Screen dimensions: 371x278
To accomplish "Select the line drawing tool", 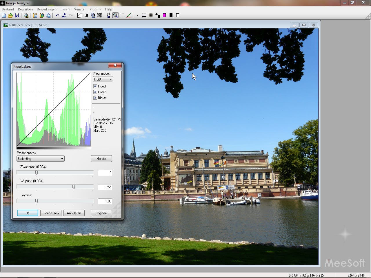I will pos(129,15).
